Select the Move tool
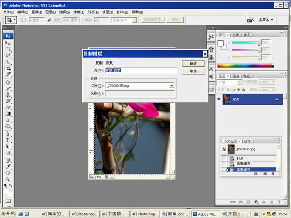Viewport: 291px width, 218px height. point(8,43)
